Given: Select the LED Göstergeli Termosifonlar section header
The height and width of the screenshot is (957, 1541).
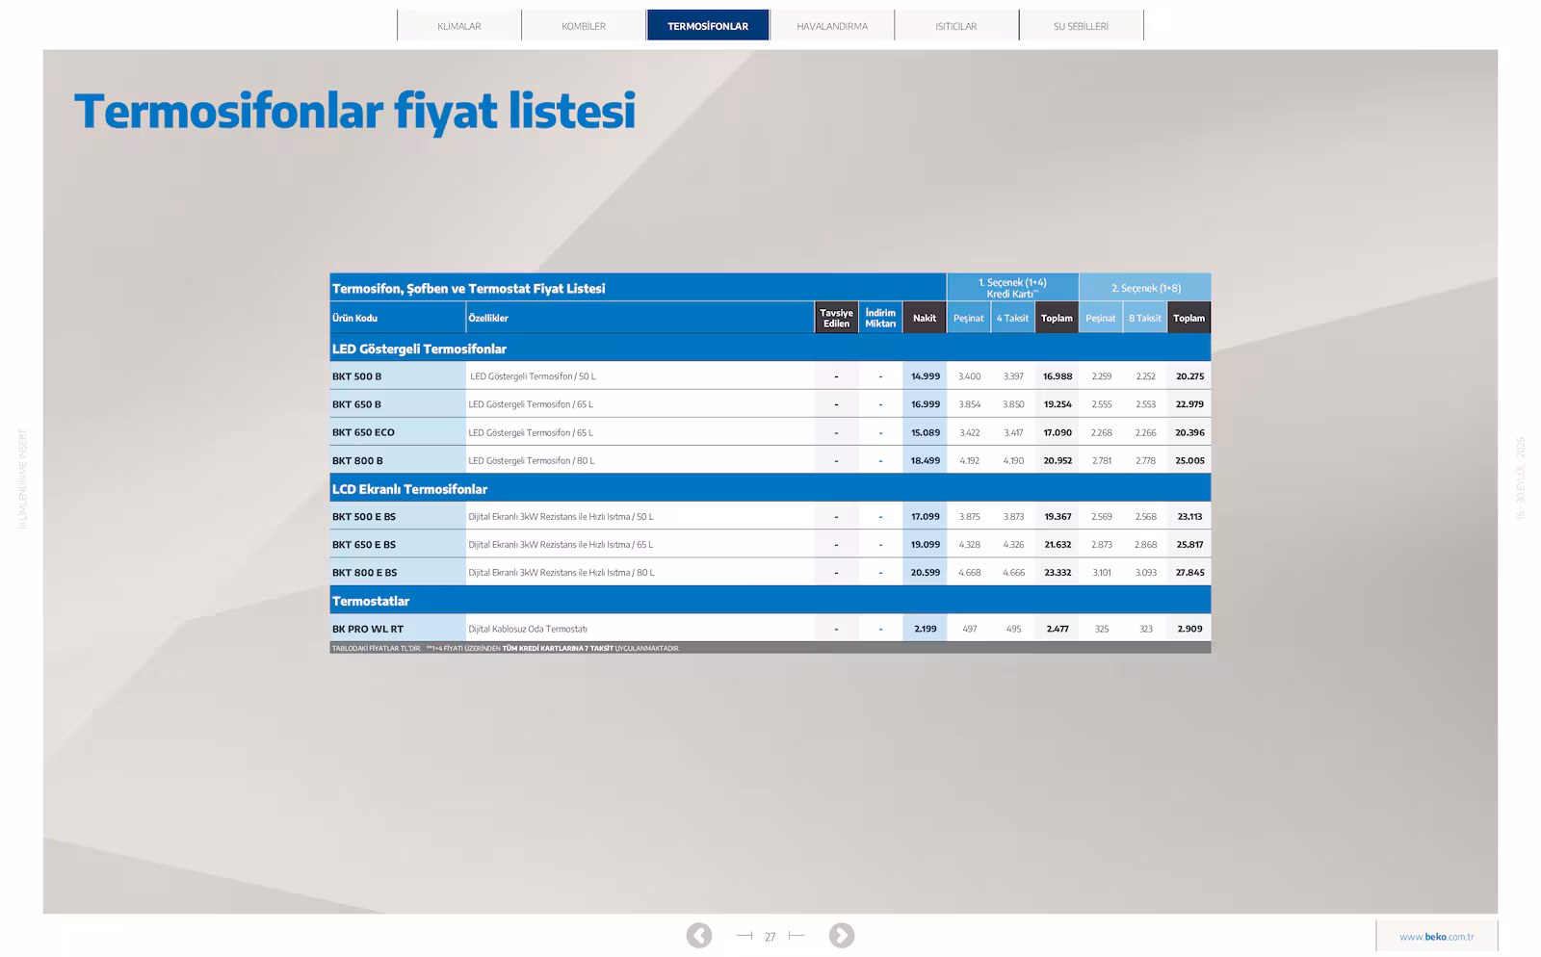Looking at the screenshot, I should (419, 349).
